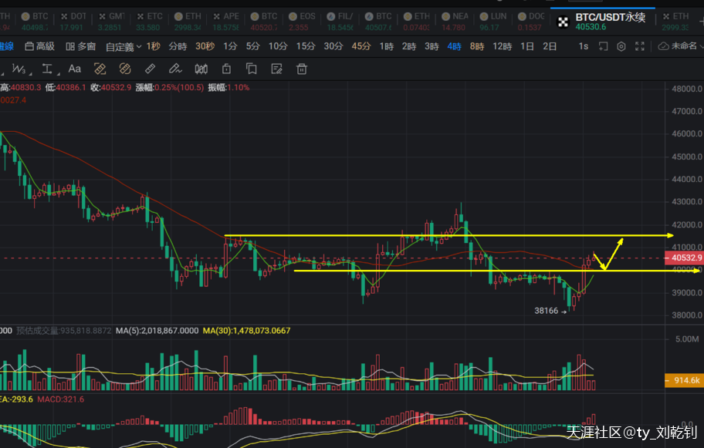This screenshot has width=704, height=448.
Task: Open the 未命名 layout dropdown
Action: pyautogui.click(x=681, y=46)
